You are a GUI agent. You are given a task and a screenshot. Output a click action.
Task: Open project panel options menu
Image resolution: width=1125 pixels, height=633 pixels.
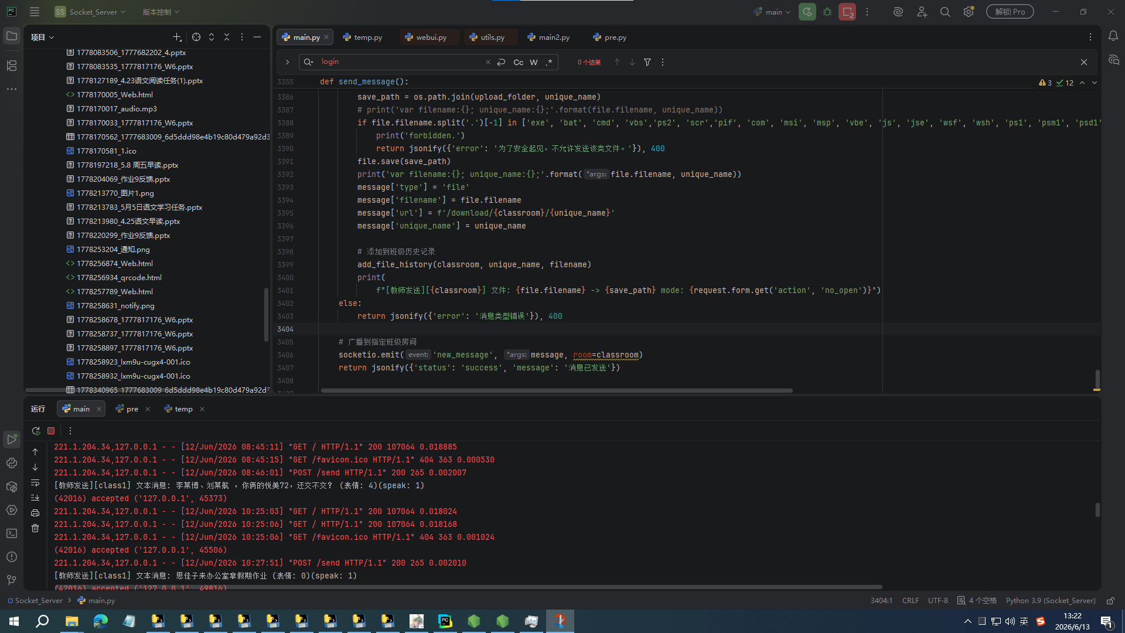pos(242,37)
